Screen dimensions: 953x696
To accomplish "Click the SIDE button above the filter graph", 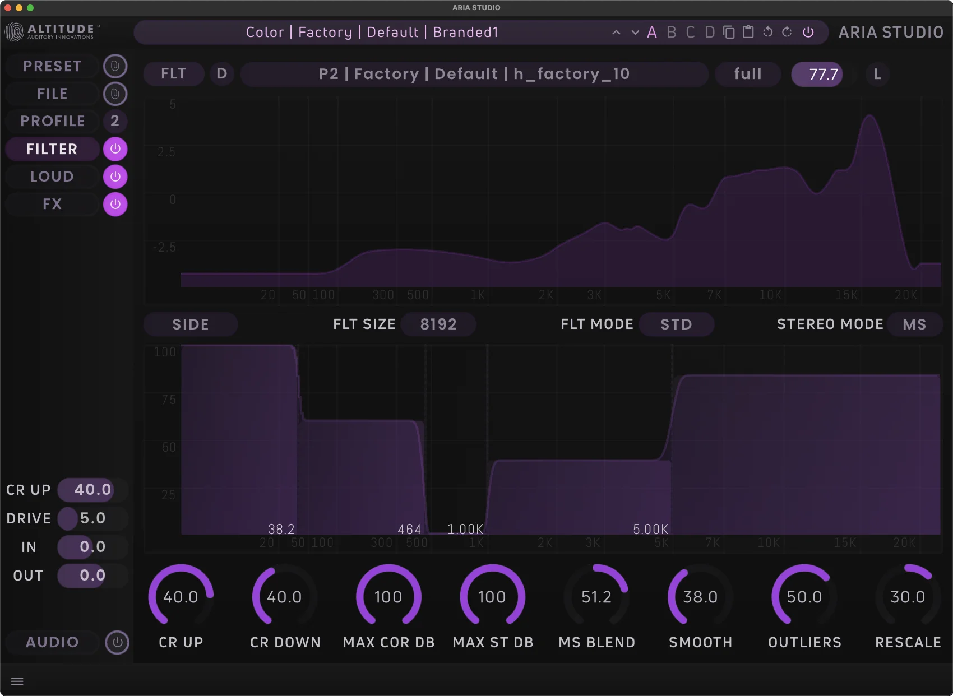I will click(x=190, y=324).
